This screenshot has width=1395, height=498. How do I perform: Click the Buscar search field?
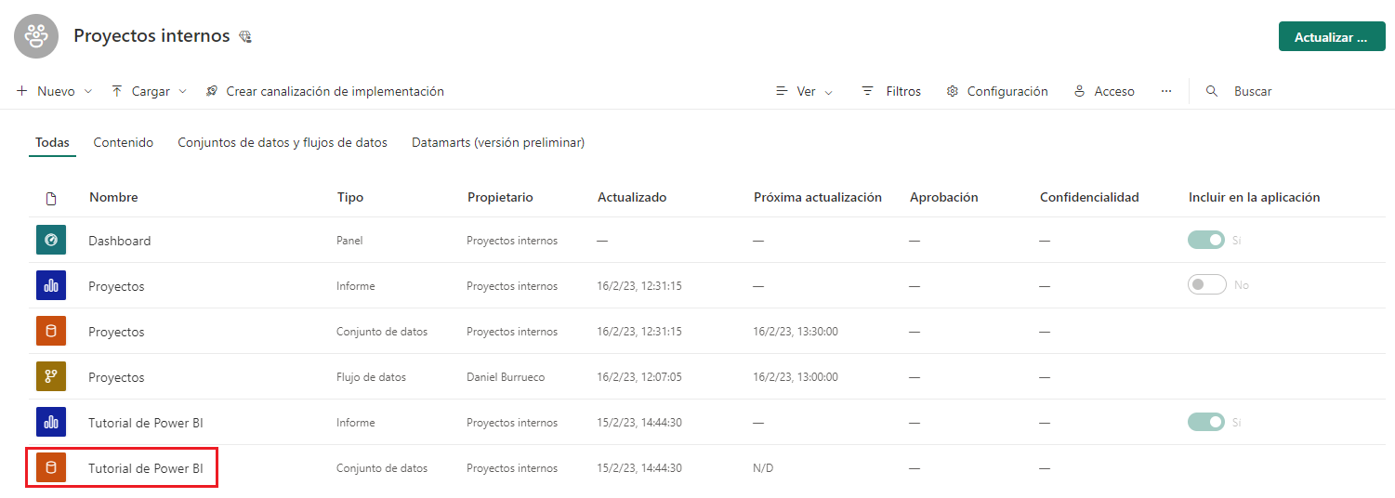(x=1252, y=91)
